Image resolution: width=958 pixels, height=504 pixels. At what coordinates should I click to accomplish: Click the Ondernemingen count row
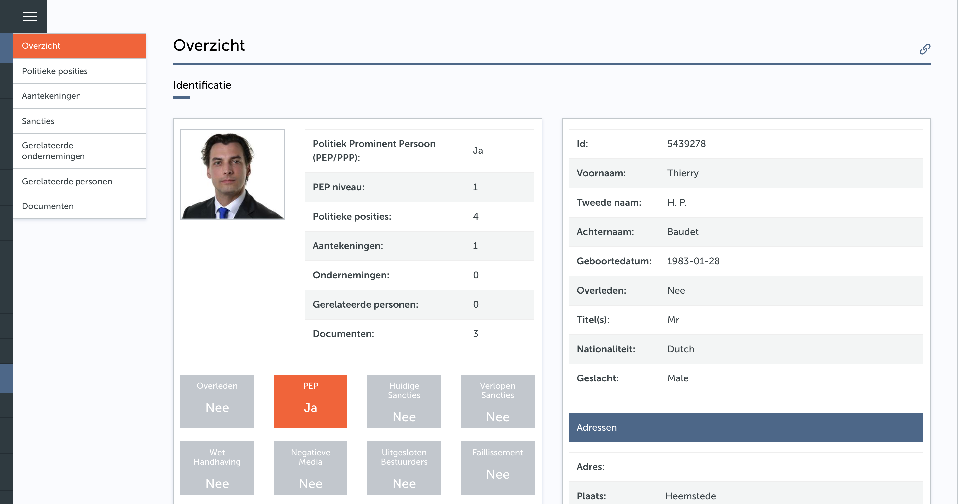[x=419, y=275]
